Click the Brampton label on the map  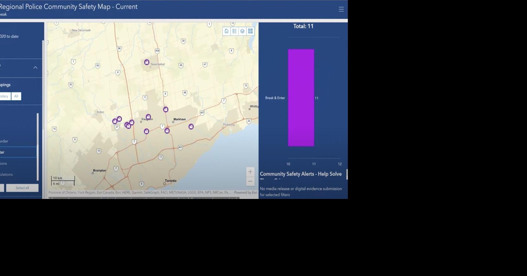[x=100, y=171]
